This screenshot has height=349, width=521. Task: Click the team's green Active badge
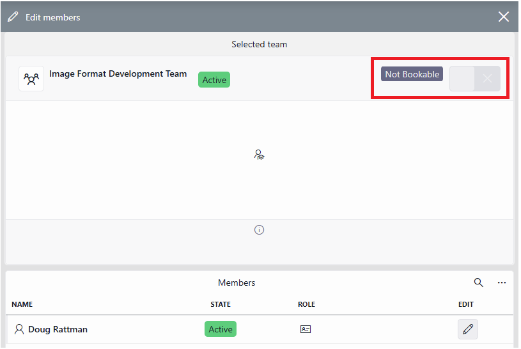tap(214, 80)
